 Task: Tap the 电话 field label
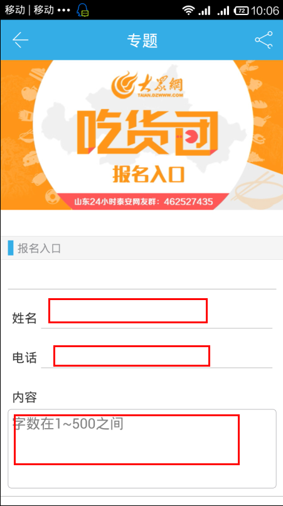[x=24, y=358]
